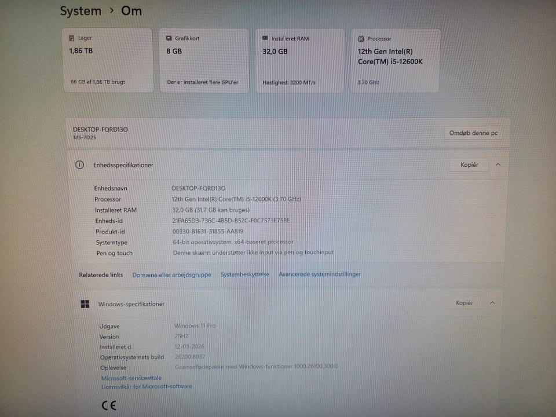Open the Installeret RAM card
The height and width of the screenshot is (417, 556).
299,61
